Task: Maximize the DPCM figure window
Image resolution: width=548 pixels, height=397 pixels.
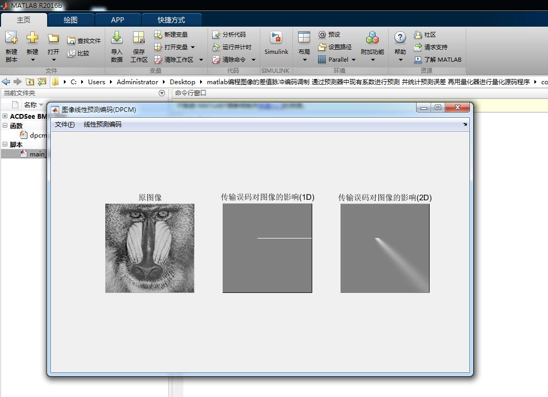Action: pyautogui.click(x=438, y=107)
